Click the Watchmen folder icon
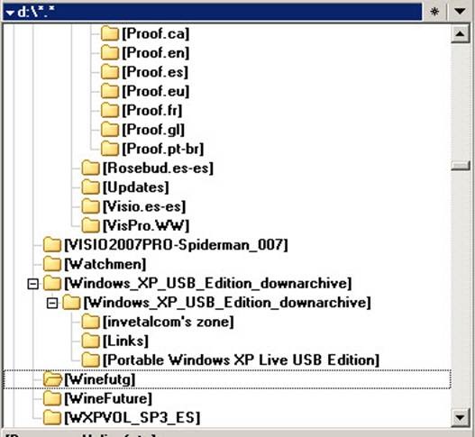The height and width of the screenshot is (437, 475). click(x=51, y=264)
